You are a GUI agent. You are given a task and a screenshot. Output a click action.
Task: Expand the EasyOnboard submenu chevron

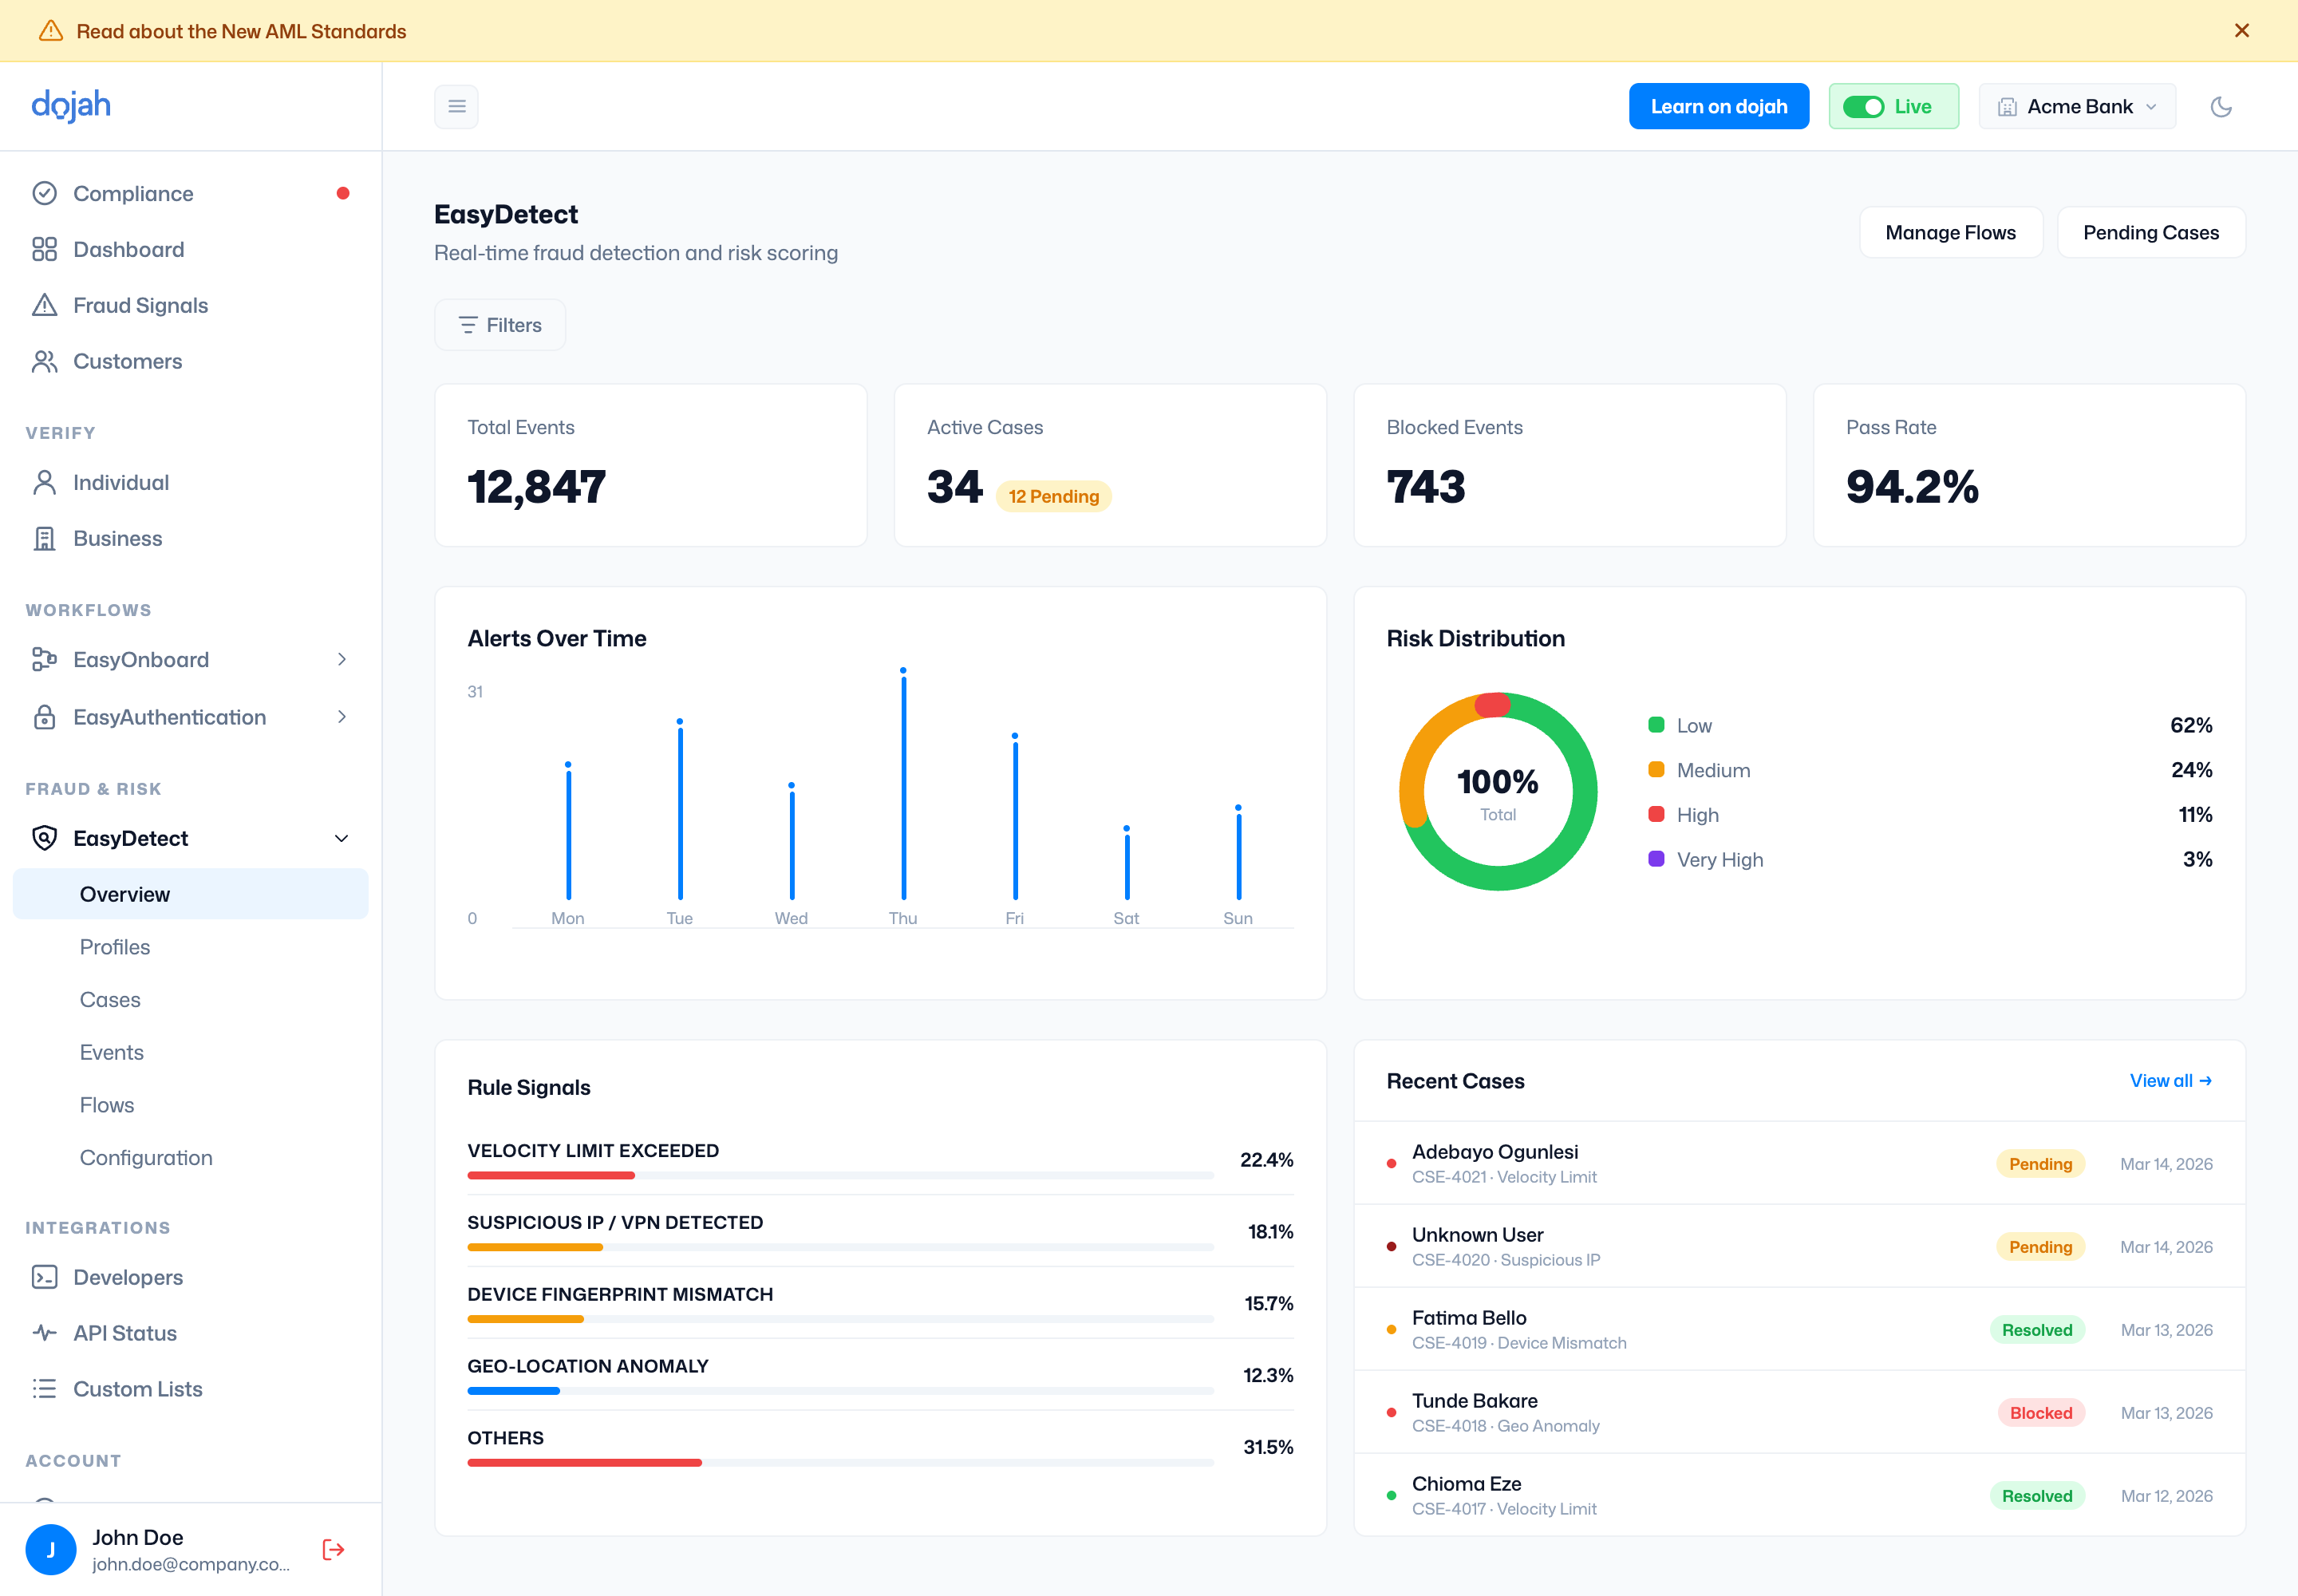[x=342, y=659]
